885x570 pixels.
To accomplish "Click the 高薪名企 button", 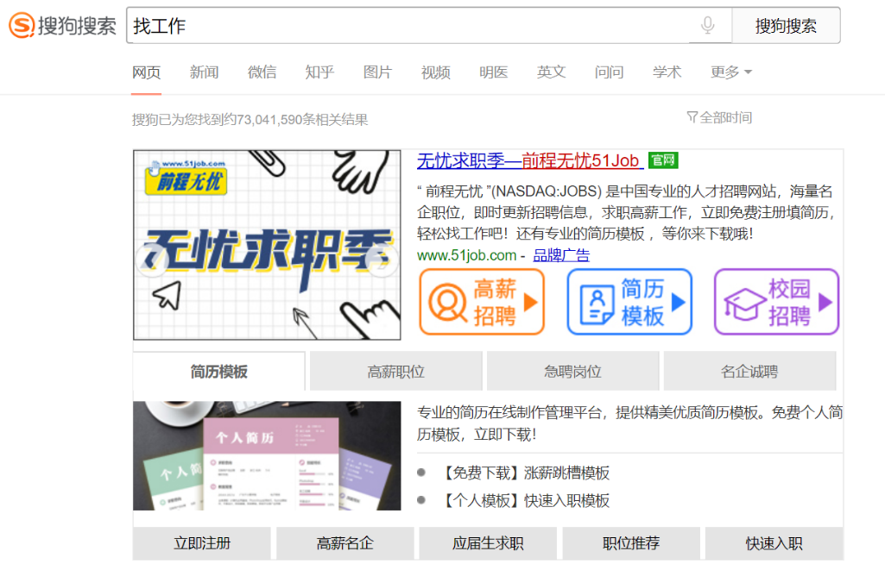I will [x=345, y=543].
